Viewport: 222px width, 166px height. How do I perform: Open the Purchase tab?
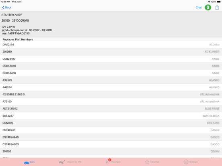pyautogui.click(x=113, y=162)
